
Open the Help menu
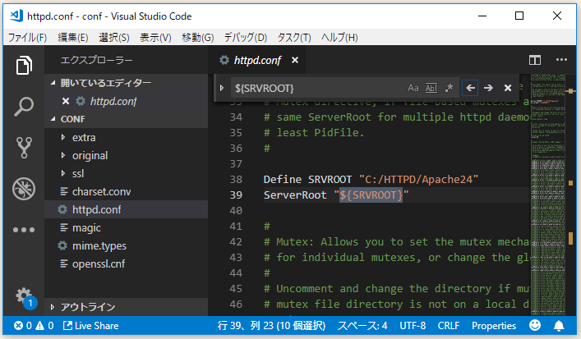[339, 38]
